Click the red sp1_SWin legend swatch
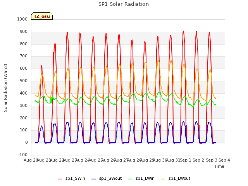 [60, 179]
